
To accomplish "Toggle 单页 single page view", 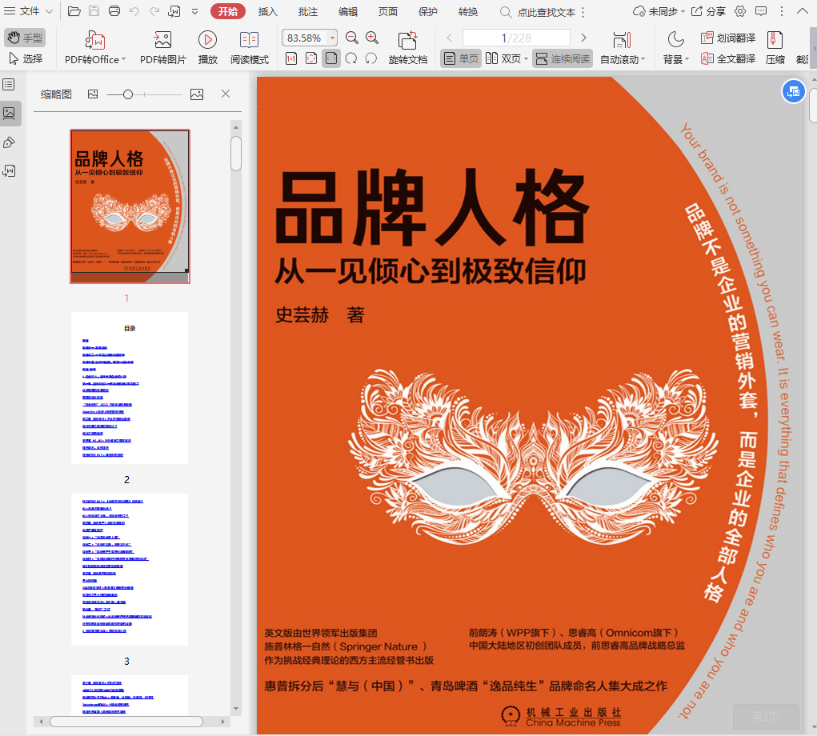I will tap(460, 58).
